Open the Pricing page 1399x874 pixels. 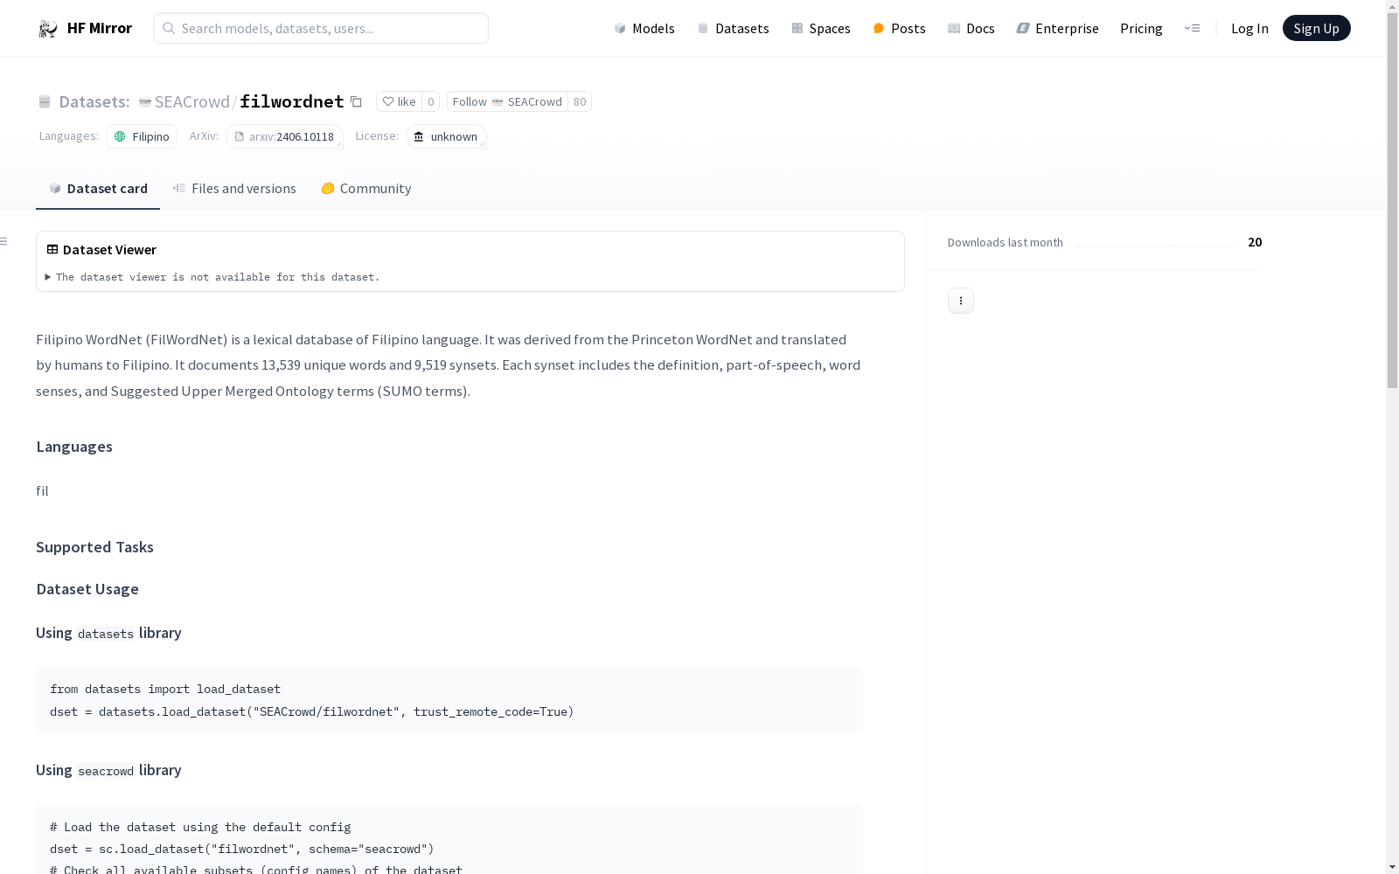(1141, 28)
